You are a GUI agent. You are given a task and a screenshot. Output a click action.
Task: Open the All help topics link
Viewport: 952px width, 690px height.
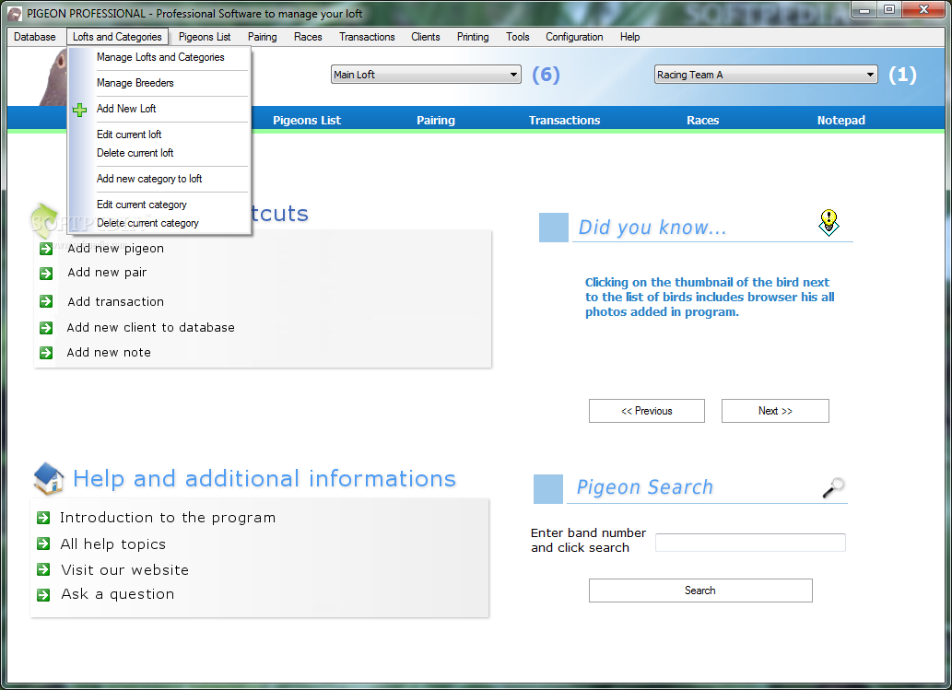(113, 544)
